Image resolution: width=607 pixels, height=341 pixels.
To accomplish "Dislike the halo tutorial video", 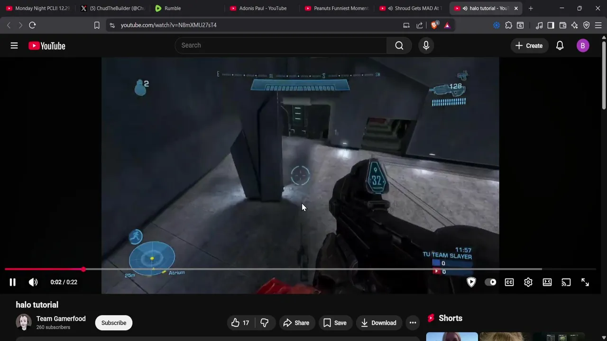I will coord(265,323).
